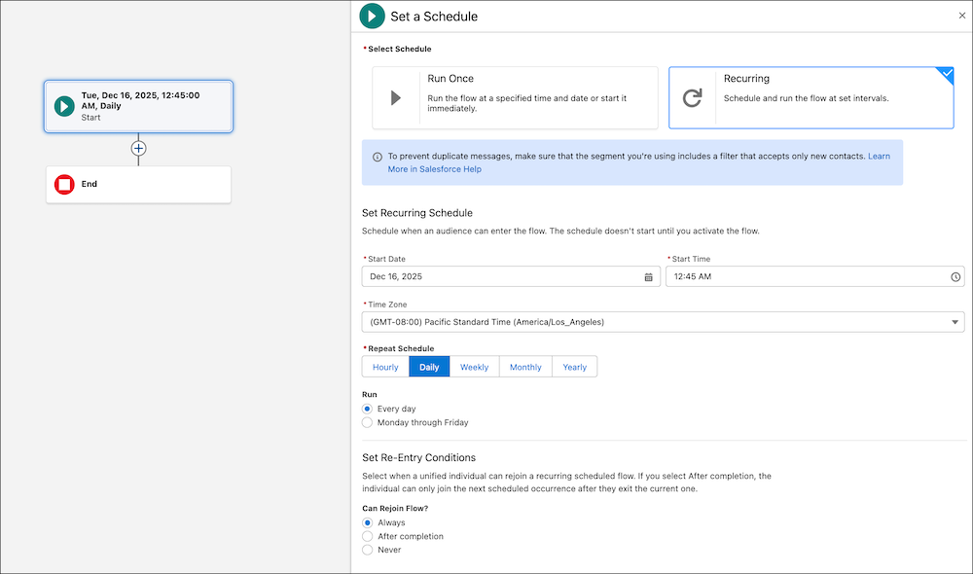Select the Start node on the canvas
This screenshot has height=574, width=973.
[138, 106]
